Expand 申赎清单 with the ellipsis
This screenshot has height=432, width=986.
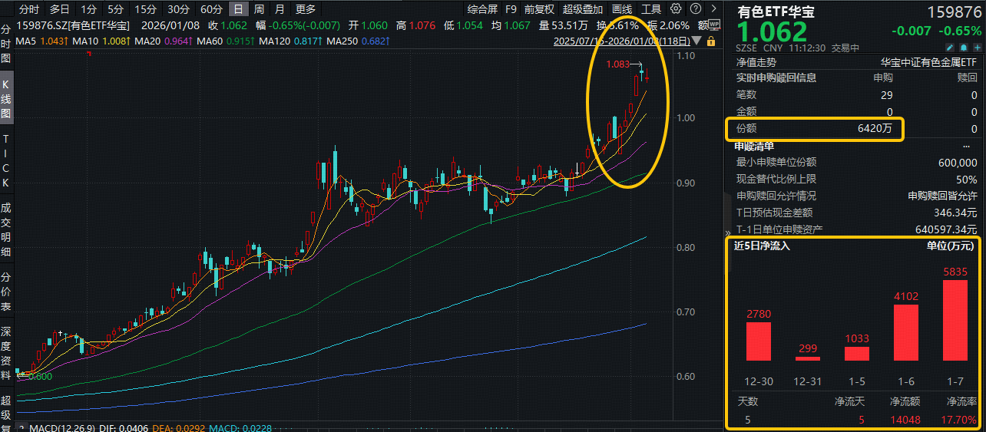click(966, 146)
